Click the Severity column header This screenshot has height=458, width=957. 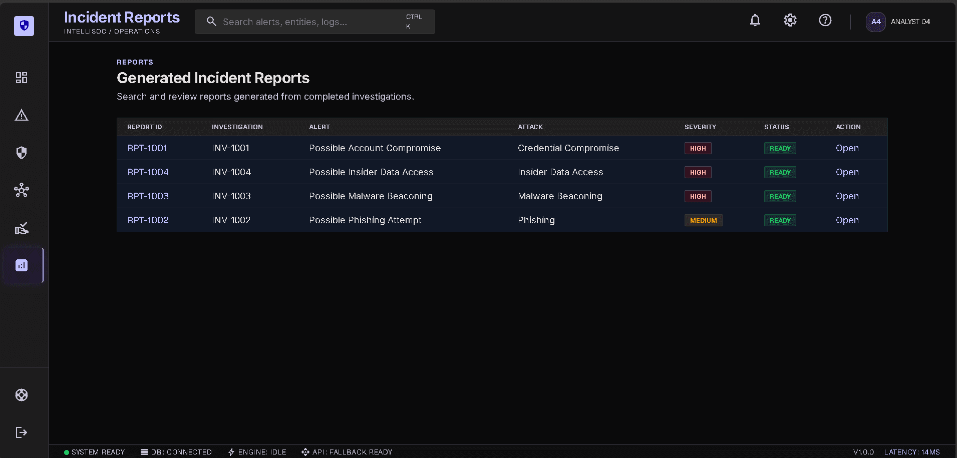tap(700, 127)
